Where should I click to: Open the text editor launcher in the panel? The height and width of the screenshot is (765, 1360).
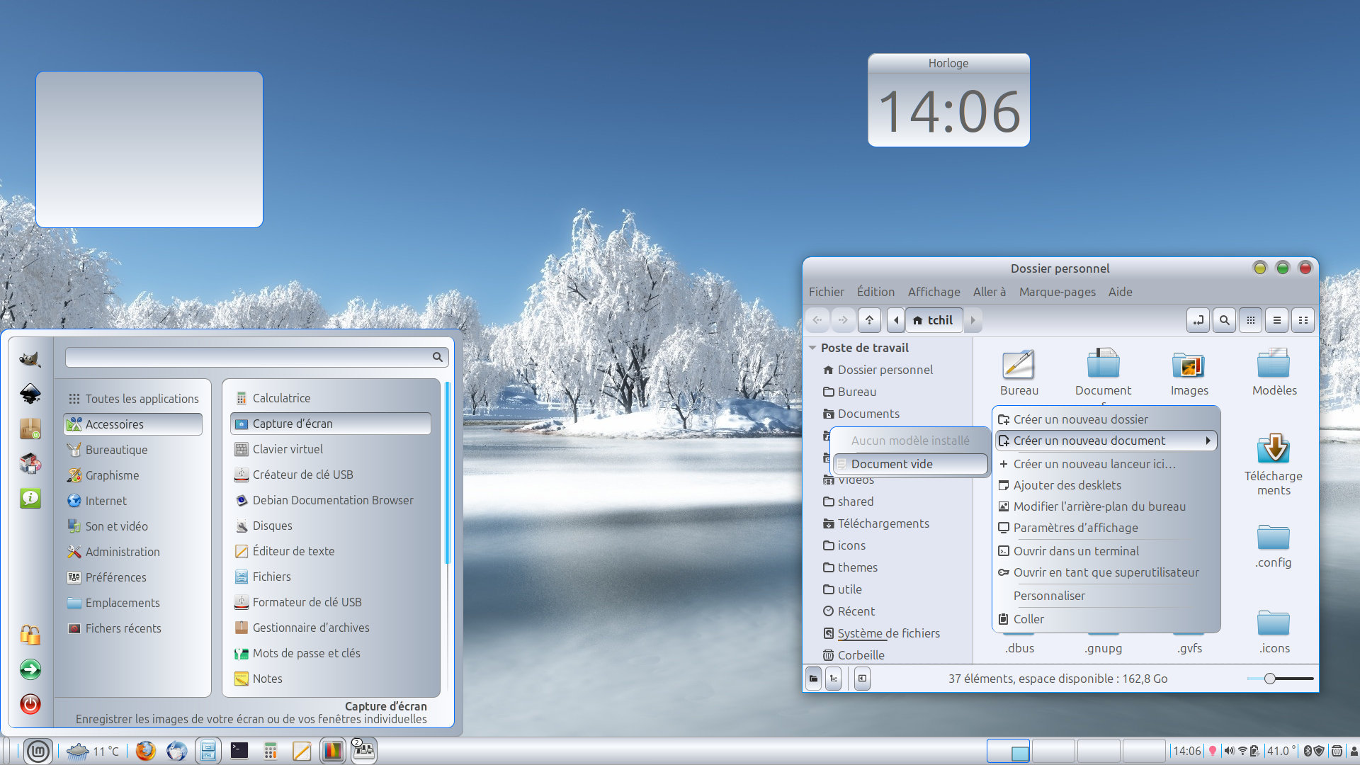(301, 751)
